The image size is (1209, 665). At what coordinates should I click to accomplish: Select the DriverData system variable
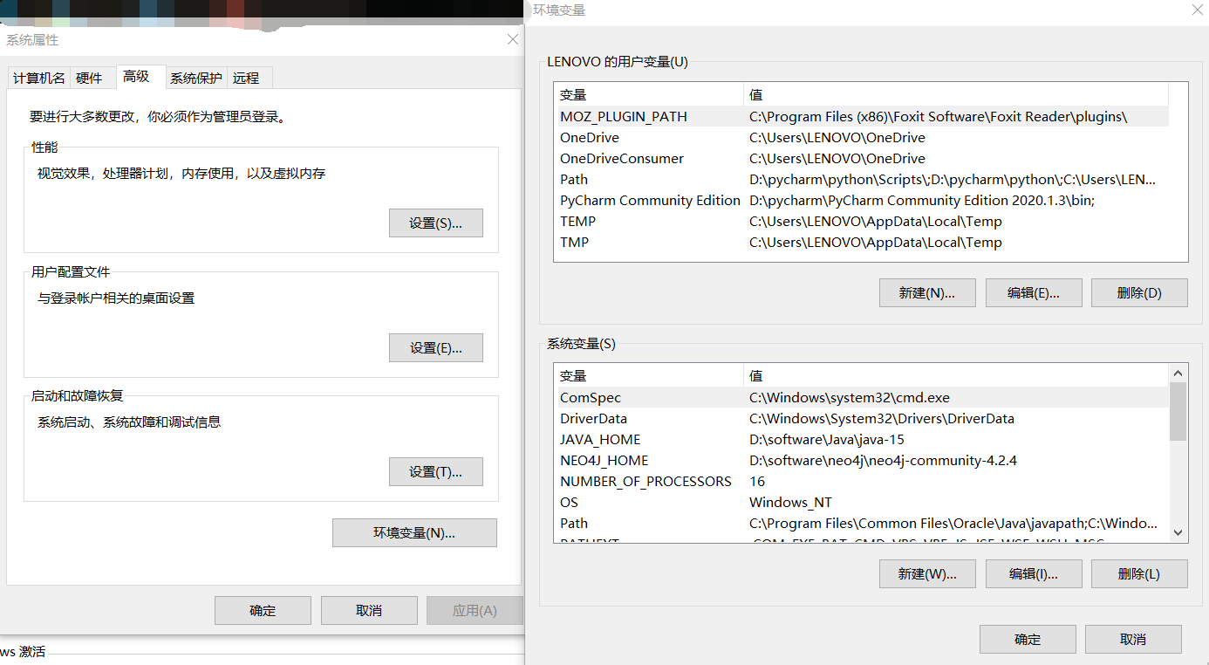click(861, 419)
